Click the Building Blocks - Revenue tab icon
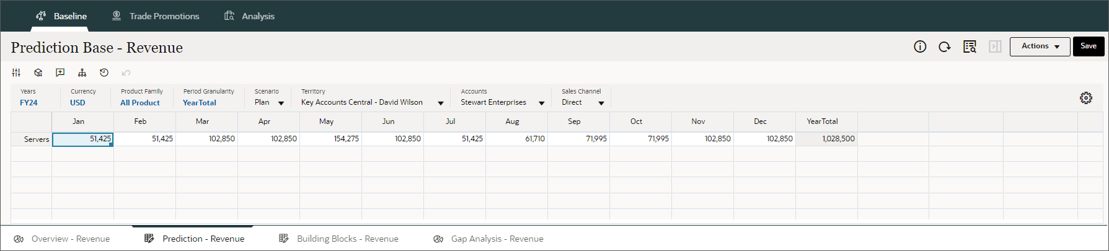The width and height of the screenshot is (1109, 251). (284, 239)
